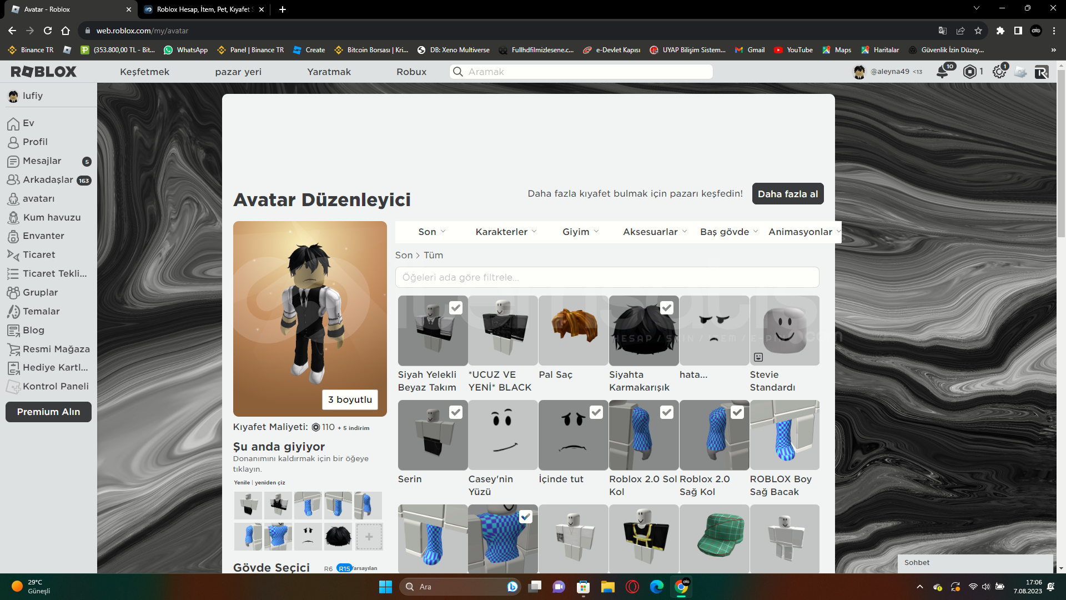
Task: Open Chrome extensions puzzle icon
Action: pyautogui.click(x=1000, y=31)
